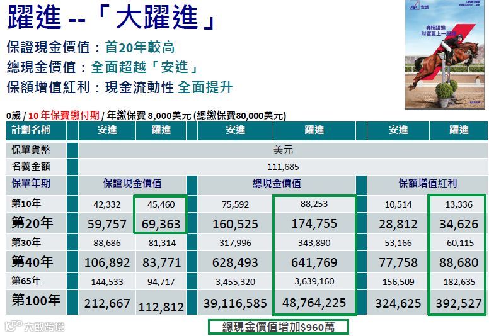This screenshot has height=336, width=489.
Task: Click the cell value 88,686
Action: tap(107, 243)
